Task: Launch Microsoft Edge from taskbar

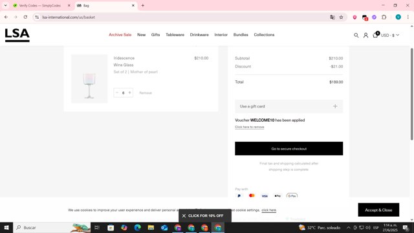Action: tap(138, 227)
